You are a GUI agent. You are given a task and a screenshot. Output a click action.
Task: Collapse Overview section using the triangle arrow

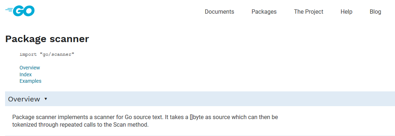click(x=45, y=99)
